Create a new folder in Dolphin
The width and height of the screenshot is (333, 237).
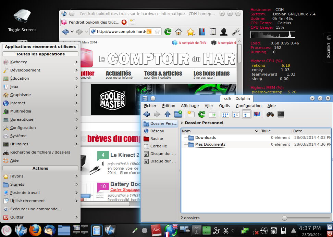[178, 114]
